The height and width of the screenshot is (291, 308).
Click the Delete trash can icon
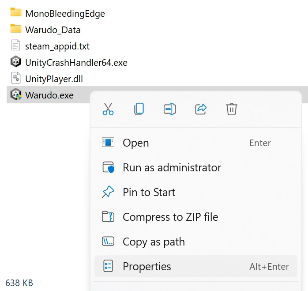(232, 109)
